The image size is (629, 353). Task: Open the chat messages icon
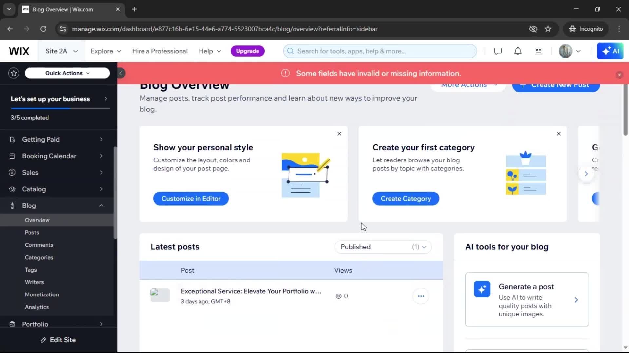coord(498,51)
